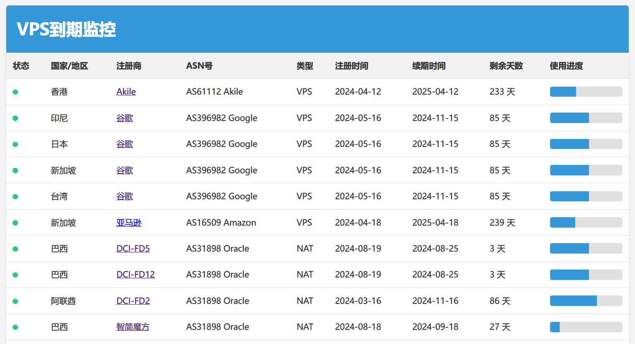The width and height of the screenshot is (635, 344).
Task: Open the DCI-FD5 registrar link
Action: coord(133,249)
